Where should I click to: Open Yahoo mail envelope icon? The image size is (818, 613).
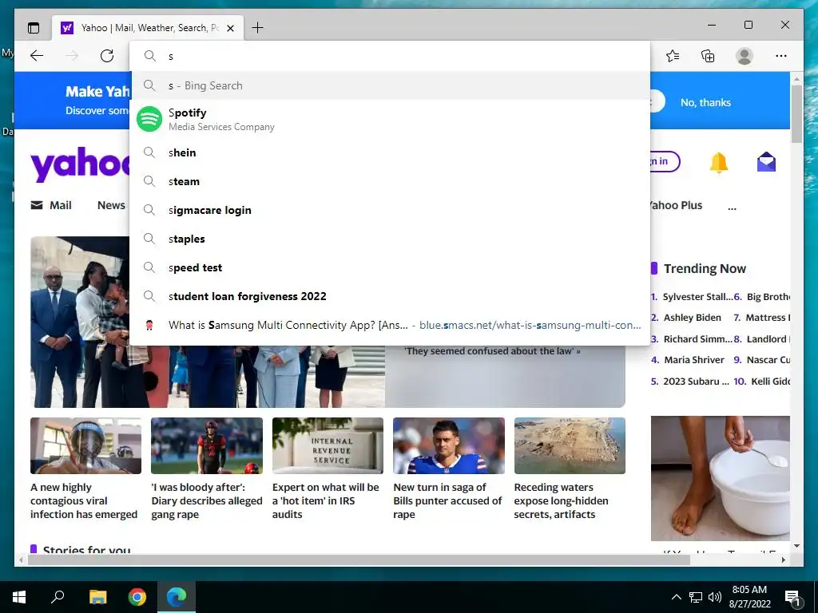[766, 162]
